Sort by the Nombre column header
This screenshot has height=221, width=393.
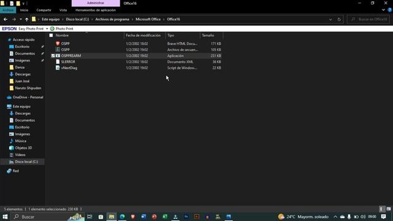coord(62,36)
